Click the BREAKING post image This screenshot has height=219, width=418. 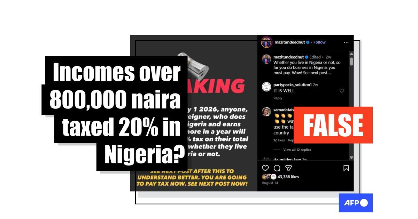click(x=194, y=113)
